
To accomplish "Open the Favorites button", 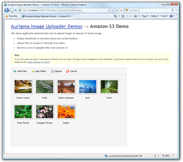I will (x=11, y=16).
